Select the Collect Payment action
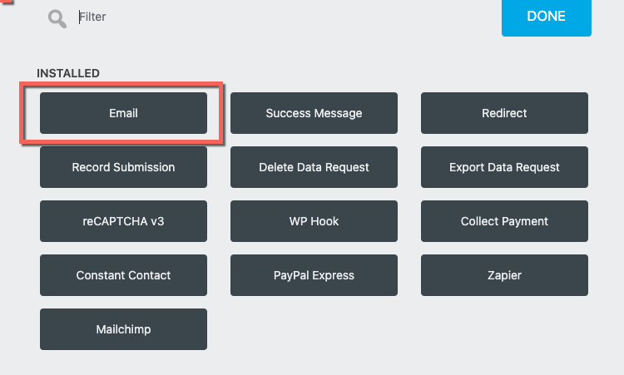This screenshot has height=375, width=624. 504,221
